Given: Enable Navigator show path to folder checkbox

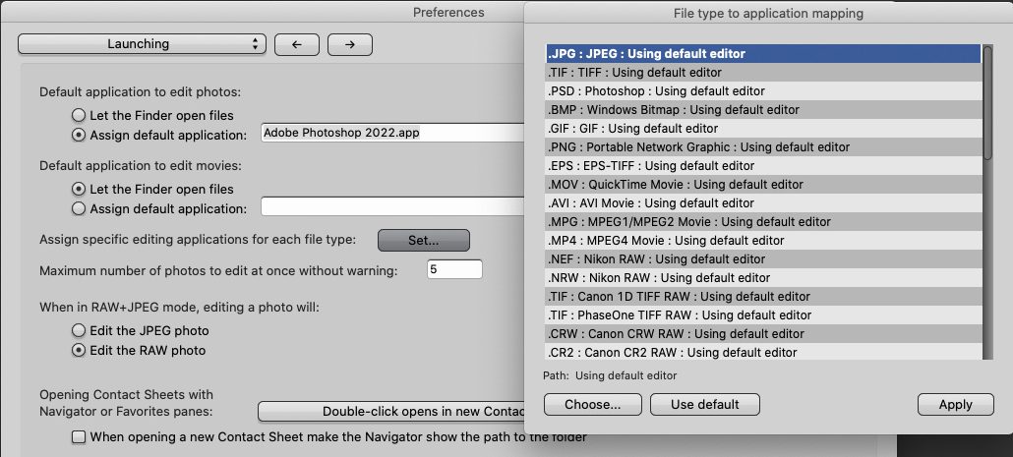Looking at the screenshot, I should coord(80,437).
